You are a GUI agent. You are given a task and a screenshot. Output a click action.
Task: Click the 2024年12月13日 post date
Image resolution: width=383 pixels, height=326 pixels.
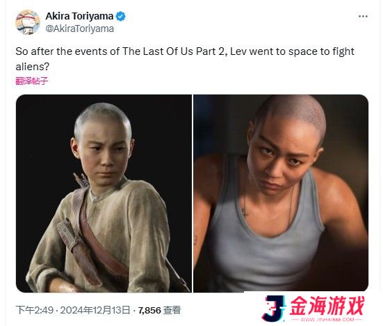coord(95,310)
